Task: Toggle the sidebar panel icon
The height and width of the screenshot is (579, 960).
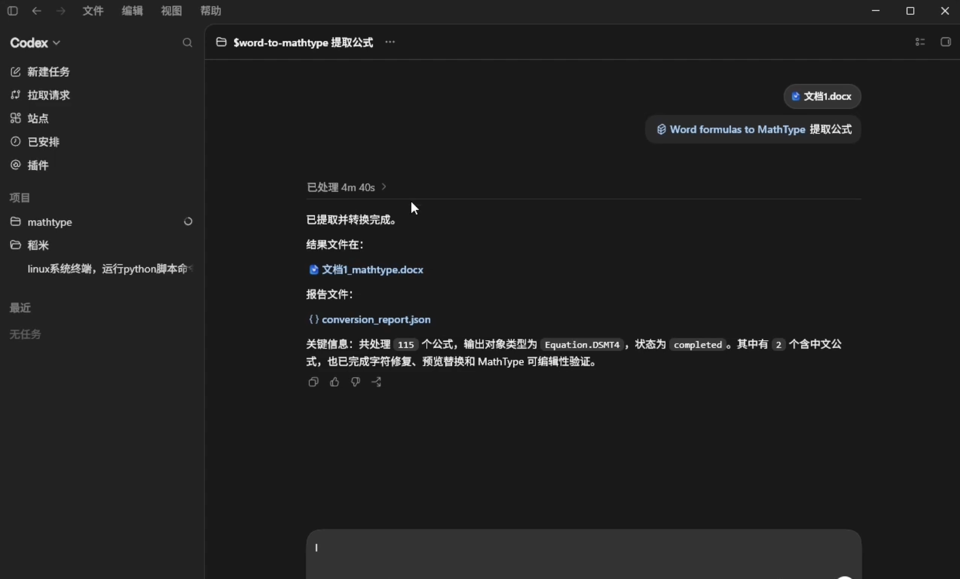Action: pos(13,11)
